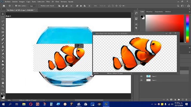Show more options bar items with ellipsis

tap(95, 6)
